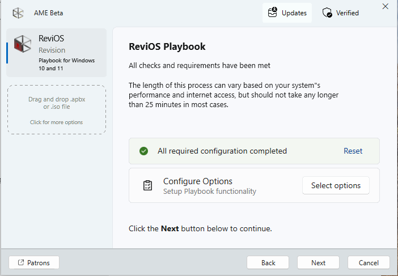Image resolution: width=398 pixels, height=276 pixels.
Task: Open the Patrons link button
Action: tap(34, 262)
